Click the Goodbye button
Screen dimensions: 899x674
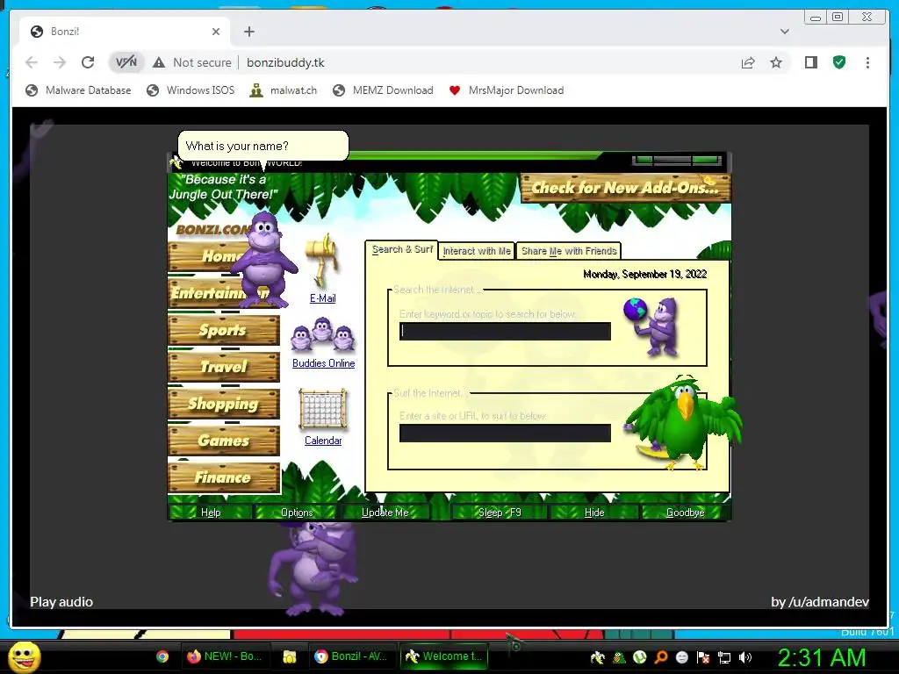[x=685, y=513]
